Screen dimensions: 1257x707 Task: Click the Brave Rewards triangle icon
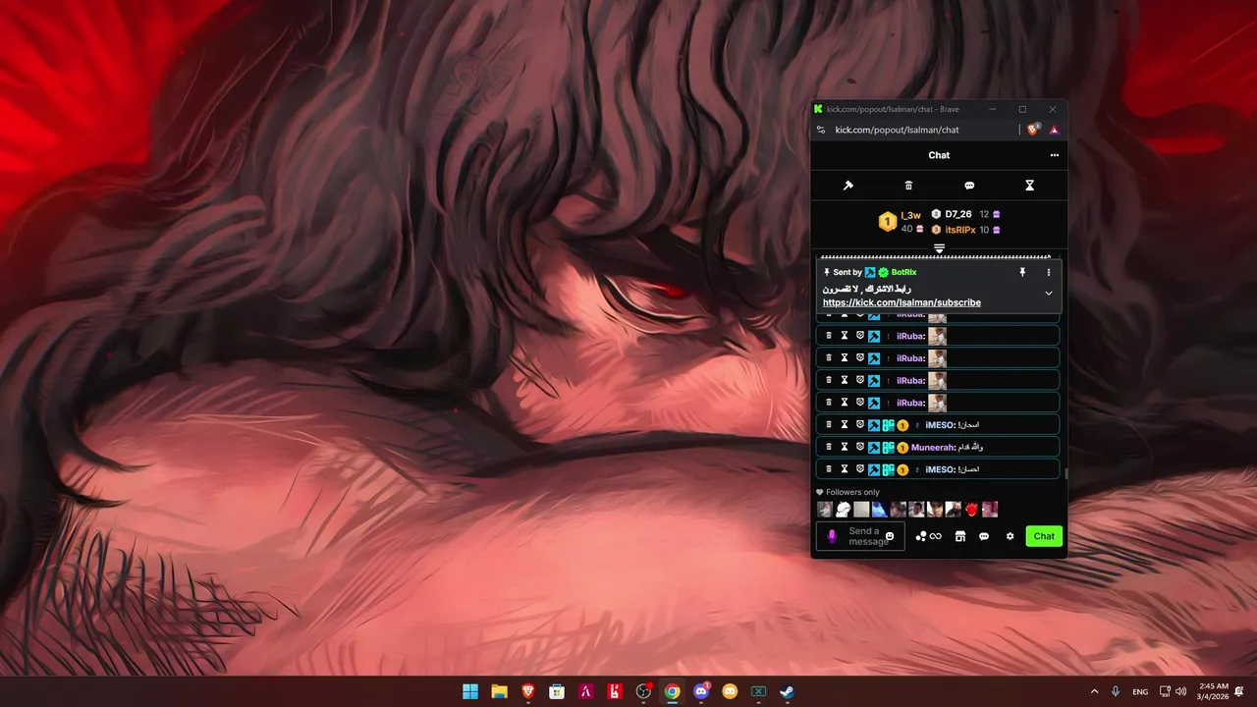pos(1054,130)
